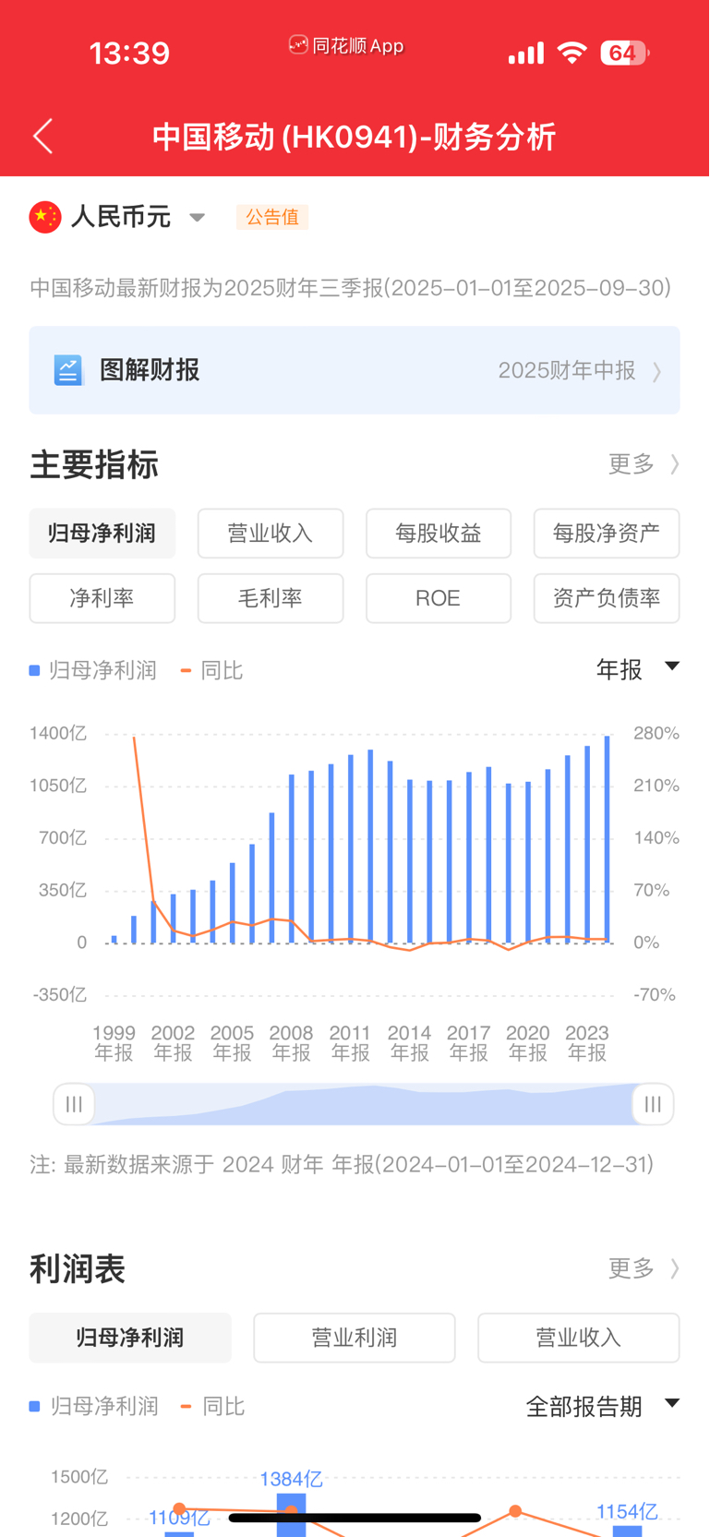Tap the battery indicator showing 64
Screen dimensions: 710x1537
625,53
